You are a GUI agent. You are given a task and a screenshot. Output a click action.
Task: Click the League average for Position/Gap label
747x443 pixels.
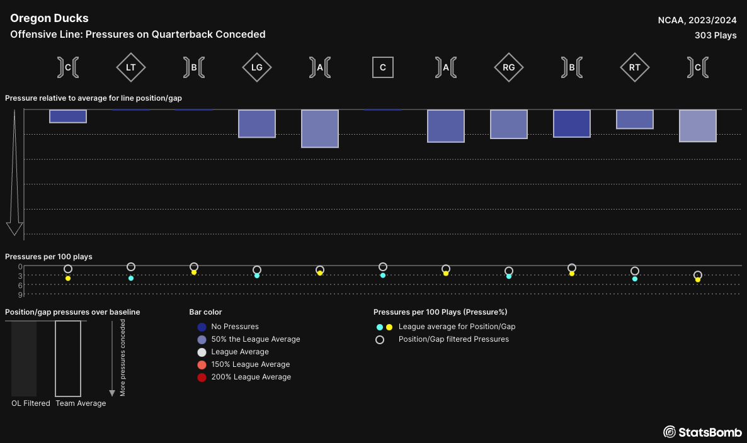click(x=457, y=327)
